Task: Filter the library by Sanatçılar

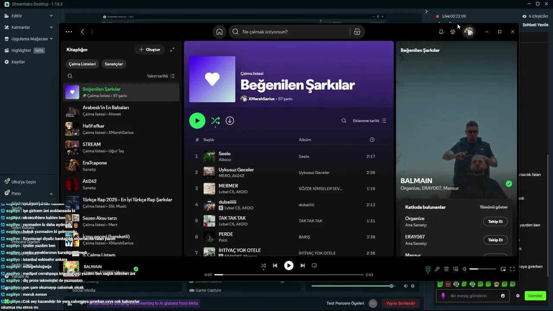Action: tap(114, 64)
